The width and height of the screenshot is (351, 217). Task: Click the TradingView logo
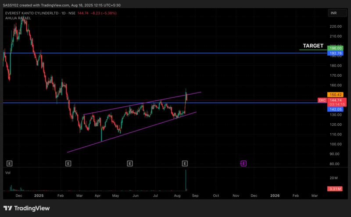pyautogui.click(x=26, y=208)
